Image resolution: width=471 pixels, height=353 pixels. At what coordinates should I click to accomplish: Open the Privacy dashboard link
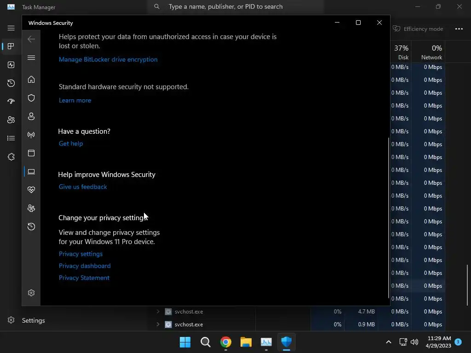coord(85,266)
